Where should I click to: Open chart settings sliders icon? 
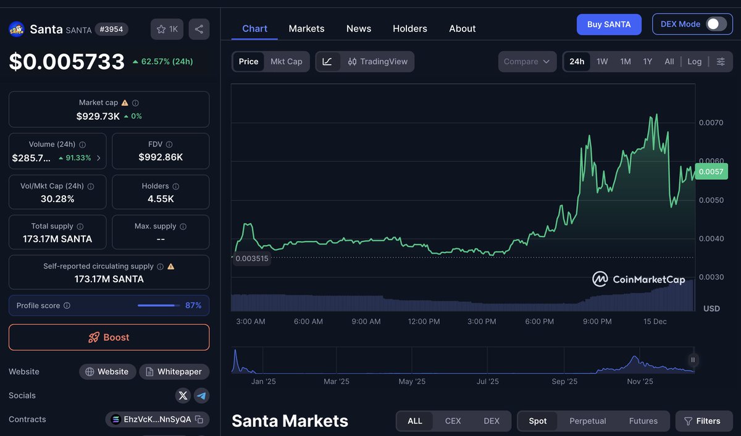pyautogui.click(x=721, y=61)
